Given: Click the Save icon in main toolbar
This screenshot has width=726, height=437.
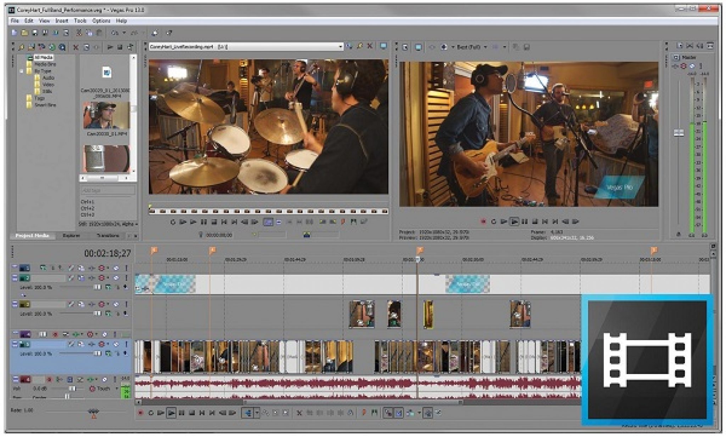Looking at the screenshot, I should coord(35,33).
